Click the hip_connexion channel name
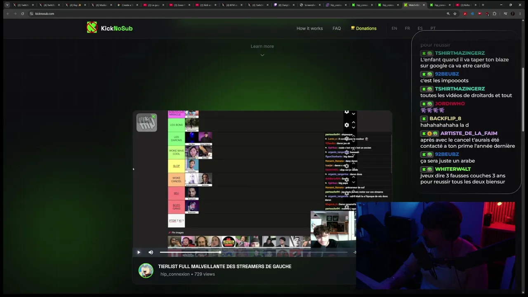The image size is (528, 297). point(175,274)
